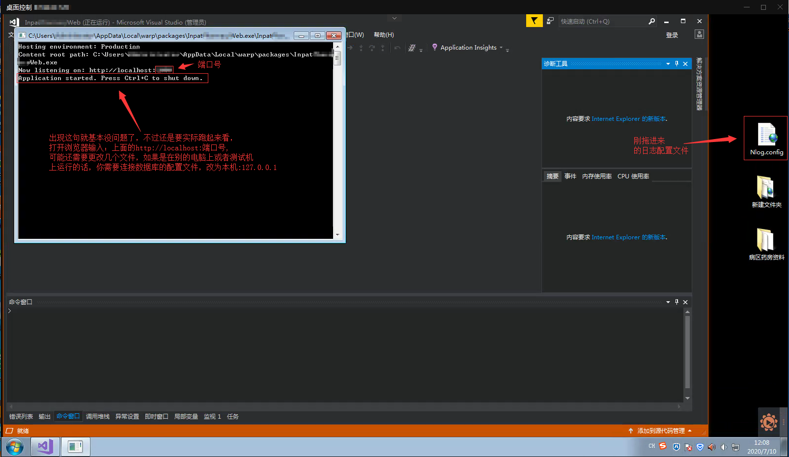Open the Application Insights dropdown arrow

(x=501, y=47)
